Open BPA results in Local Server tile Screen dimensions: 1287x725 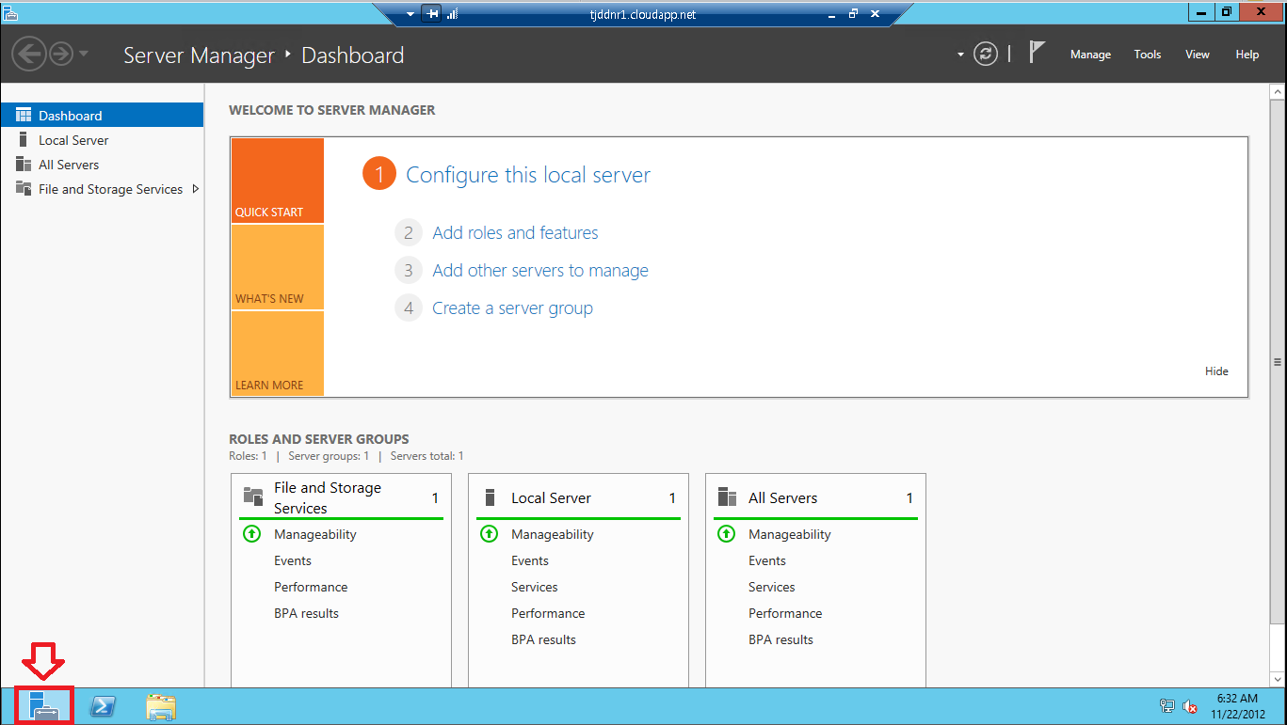[x=543, y=639]
